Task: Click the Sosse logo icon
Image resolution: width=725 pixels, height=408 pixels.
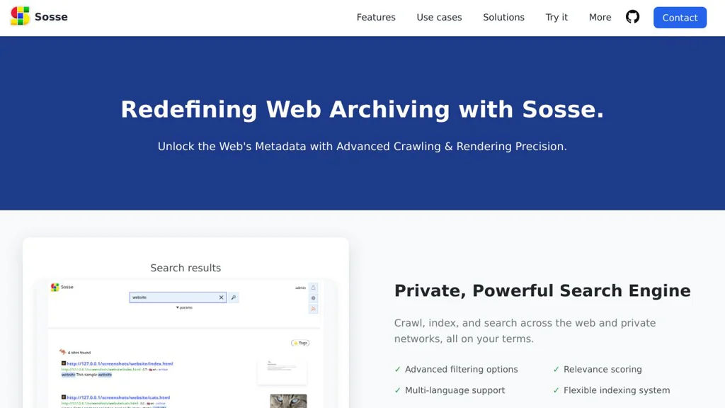Action: click(x=20, y=16)
